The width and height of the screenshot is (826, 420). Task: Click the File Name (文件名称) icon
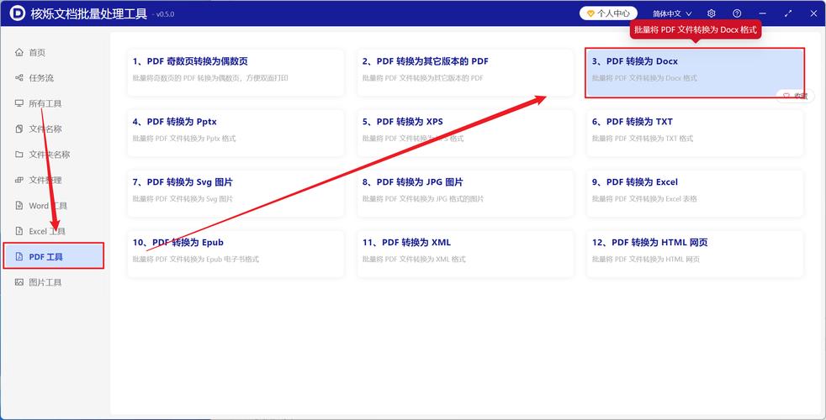tap(19, 129)
